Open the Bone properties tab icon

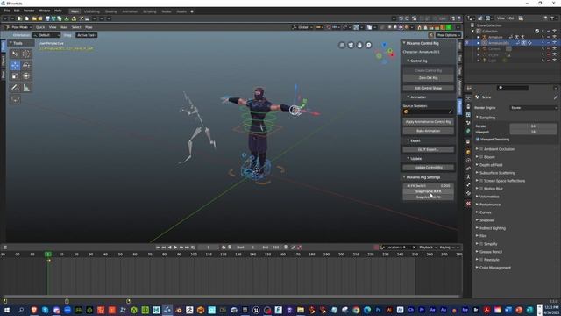coord(468,185)
